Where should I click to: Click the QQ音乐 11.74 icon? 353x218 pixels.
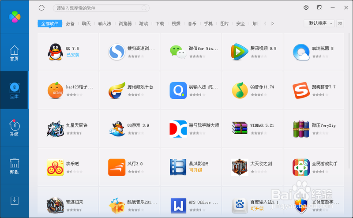(240, 90)
